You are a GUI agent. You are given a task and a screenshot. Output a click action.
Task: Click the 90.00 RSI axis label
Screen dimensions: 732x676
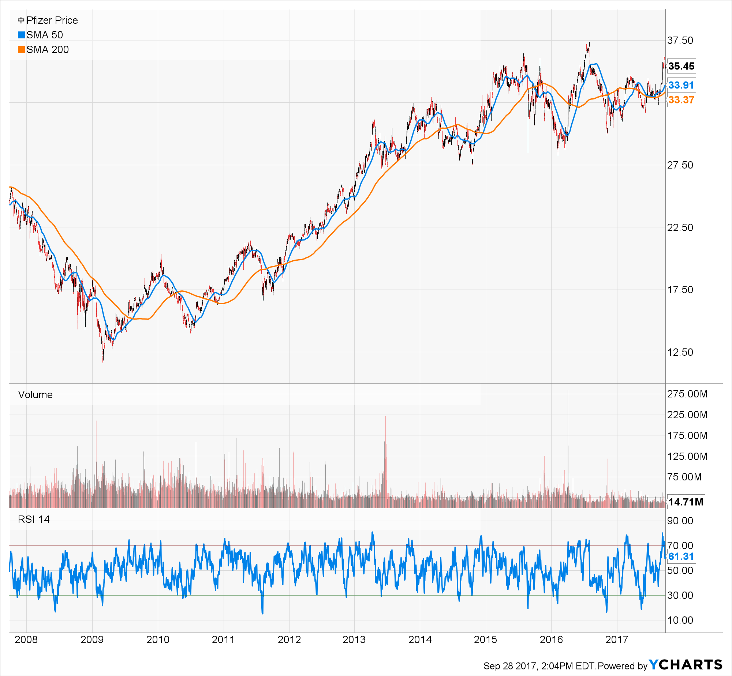[680, 521]
